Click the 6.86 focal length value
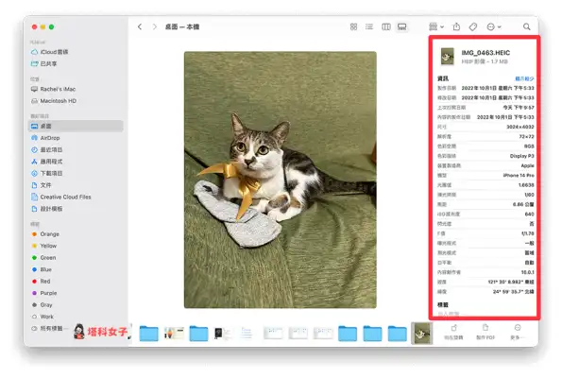562x378 pixels. [x=523, y=204]
